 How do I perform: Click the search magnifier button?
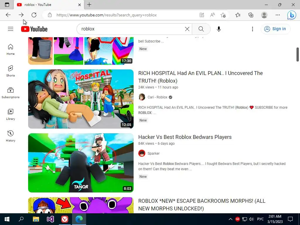click(x=201, y=29)
